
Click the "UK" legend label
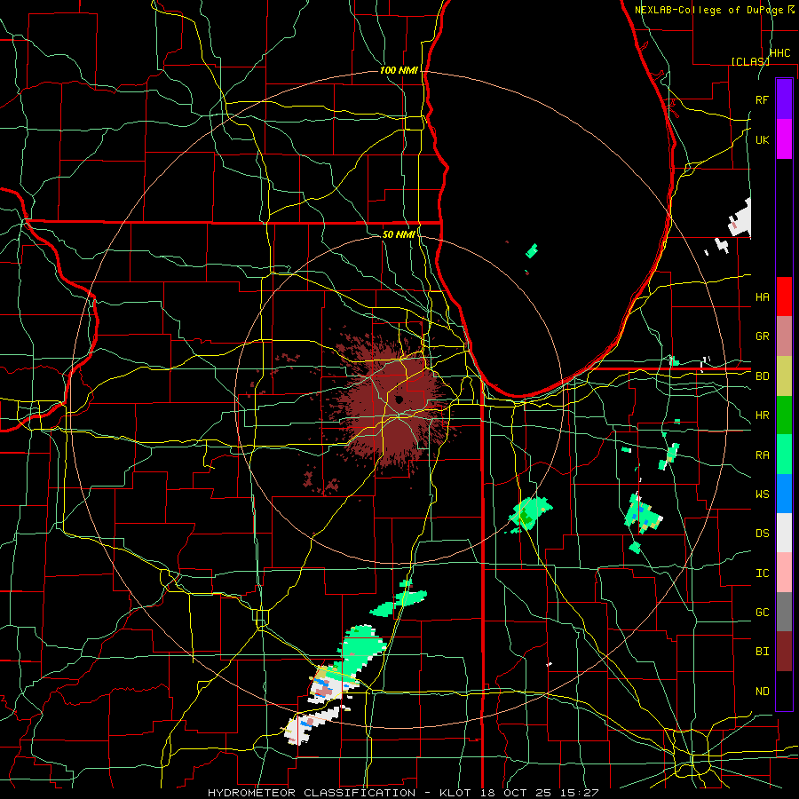(x=763, y=139)
